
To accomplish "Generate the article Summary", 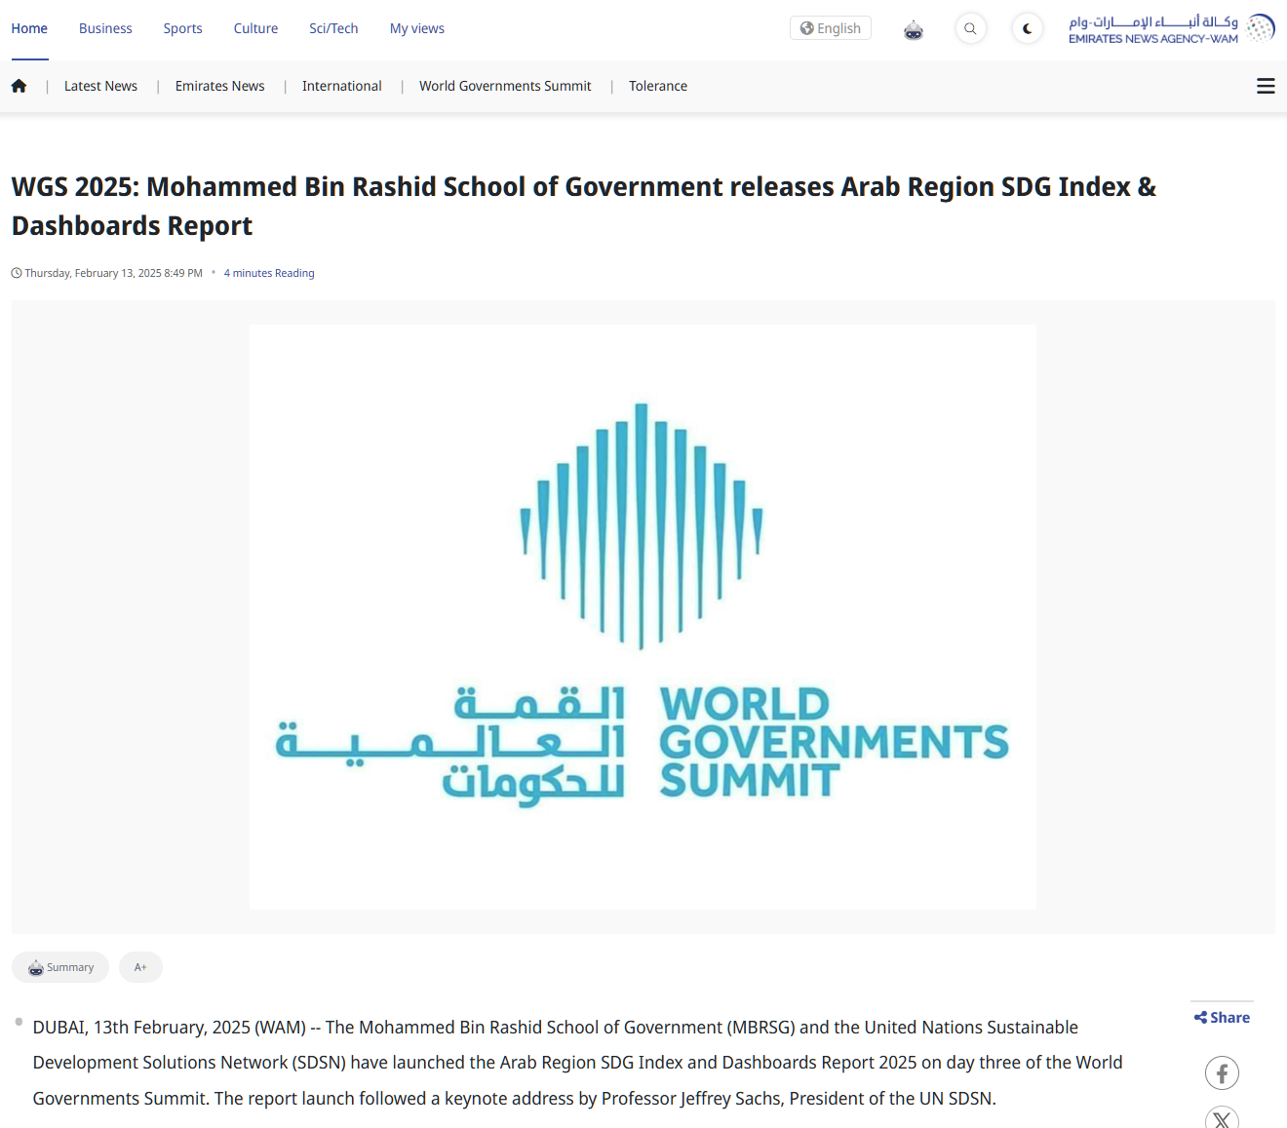I will [x=60, y=967].
